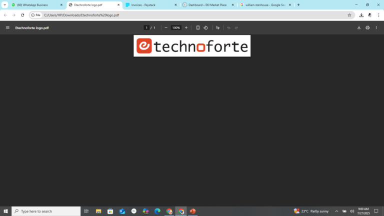Switch to Invoices - Paystack tab
This screenshot has height=216, width=384.
[151, 5]
